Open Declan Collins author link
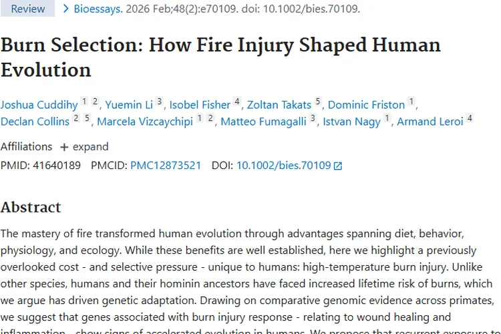 pos(35,122)
